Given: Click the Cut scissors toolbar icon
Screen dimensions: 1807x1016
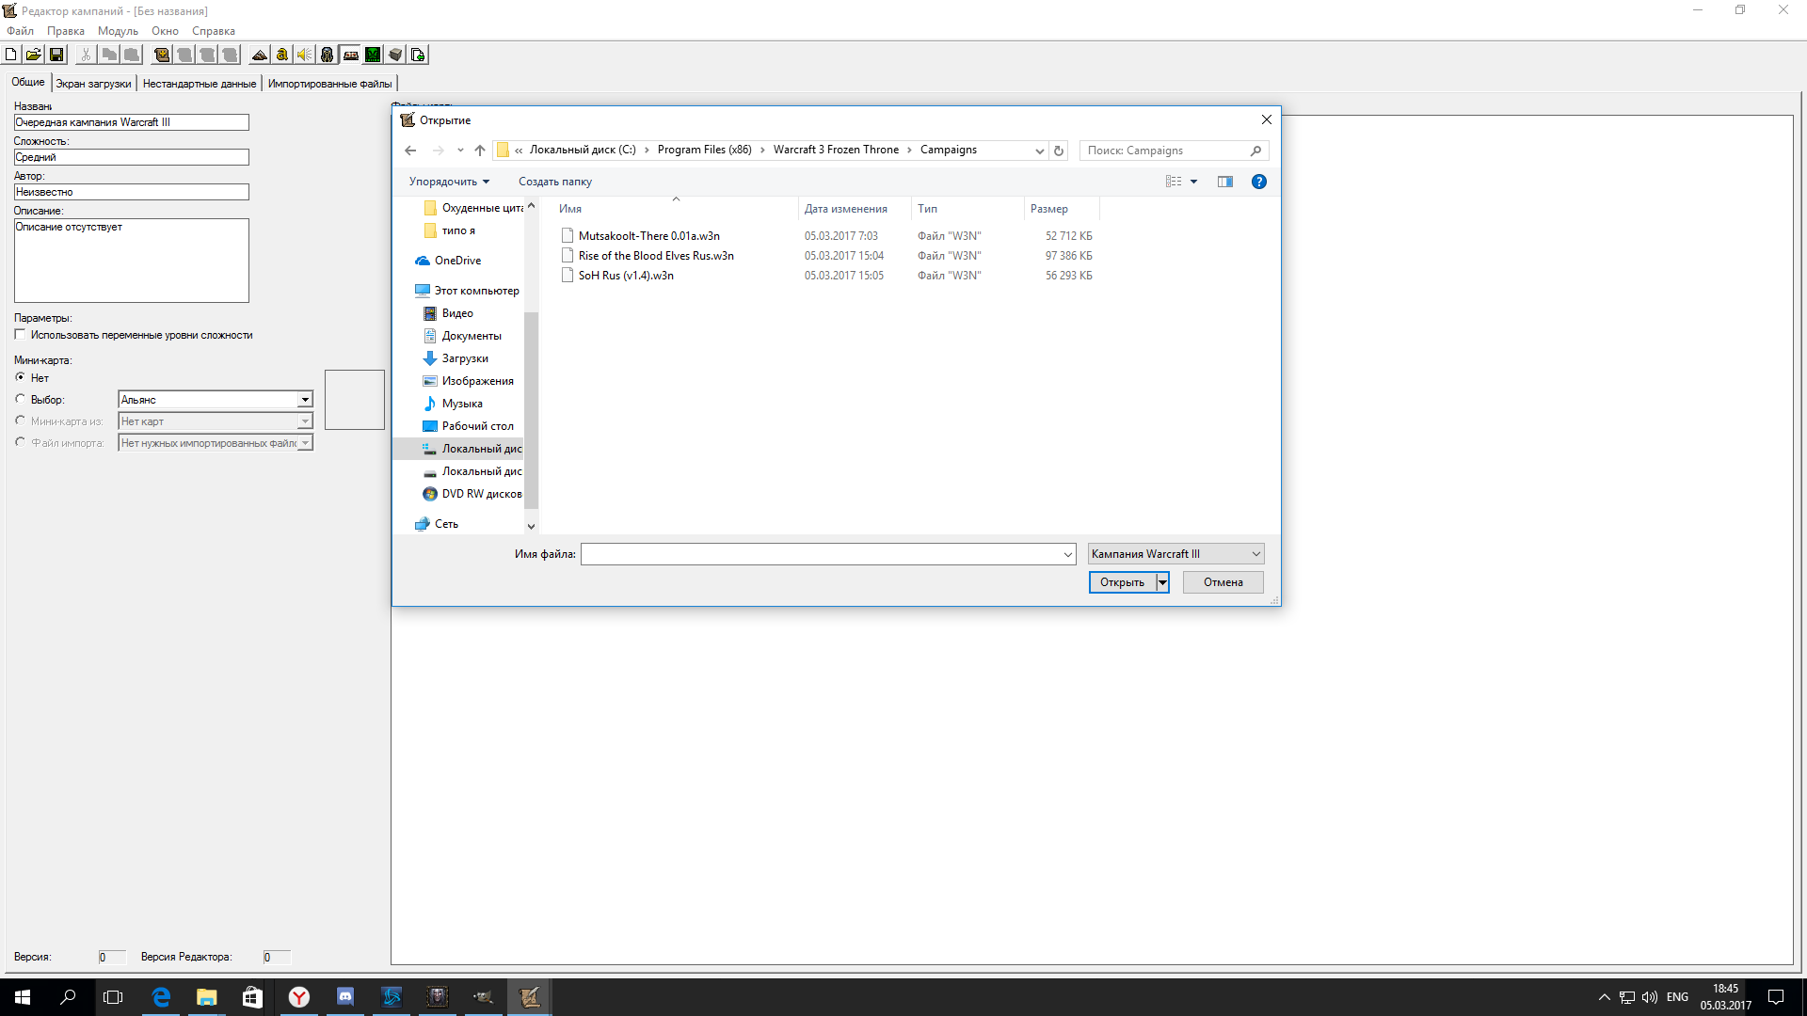Looking at the screenshot, I should point(86,55).
